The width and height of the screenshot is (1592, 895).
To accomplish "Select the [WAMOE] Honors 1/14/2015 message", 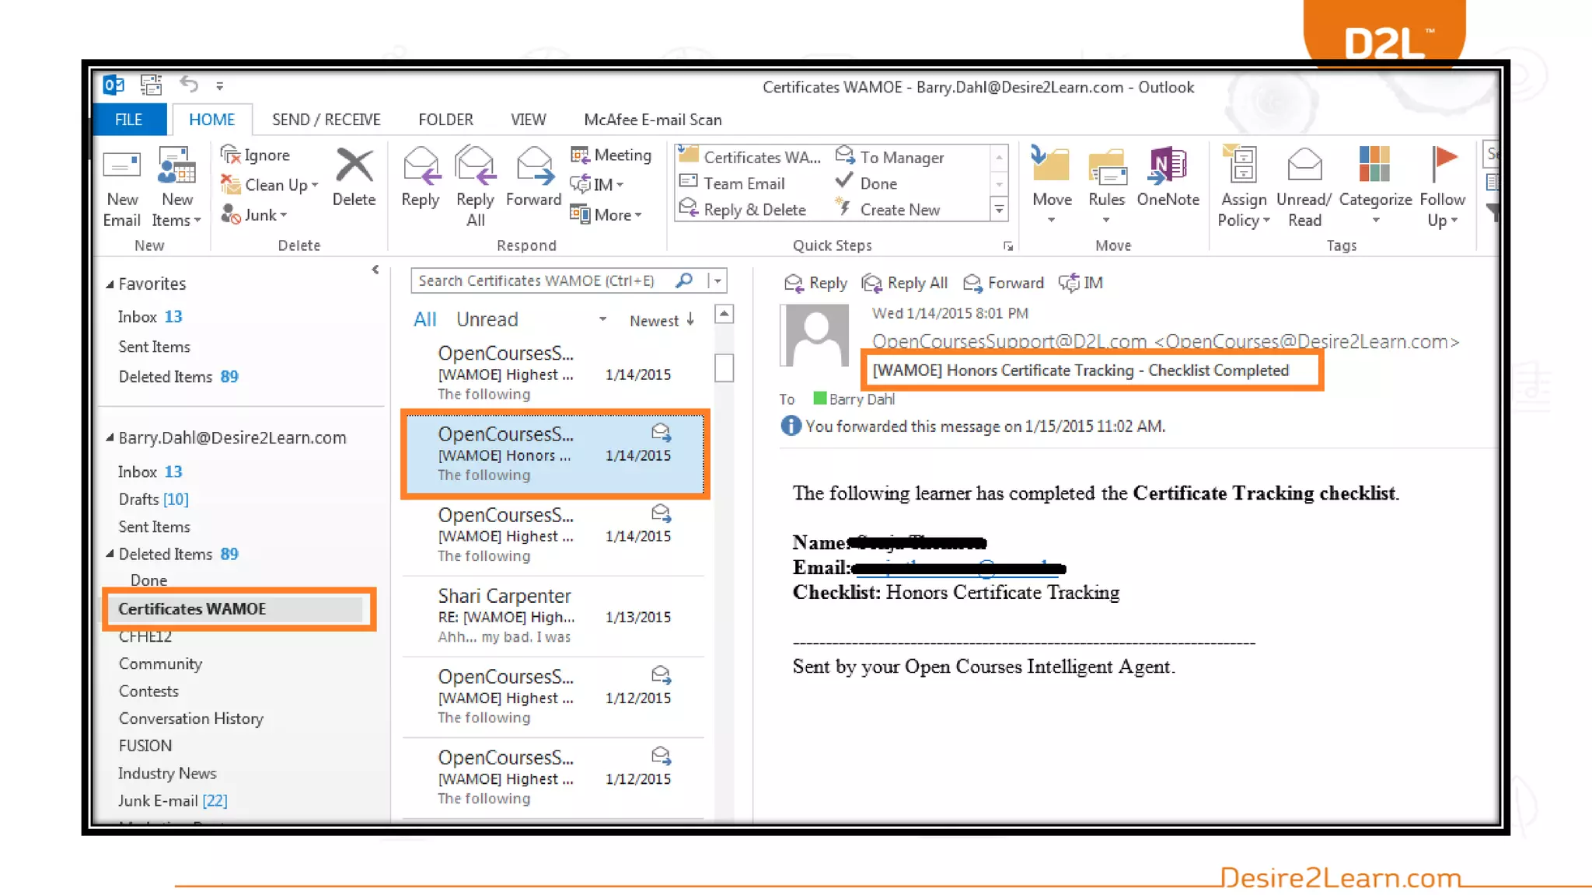I will click(553, 454).
